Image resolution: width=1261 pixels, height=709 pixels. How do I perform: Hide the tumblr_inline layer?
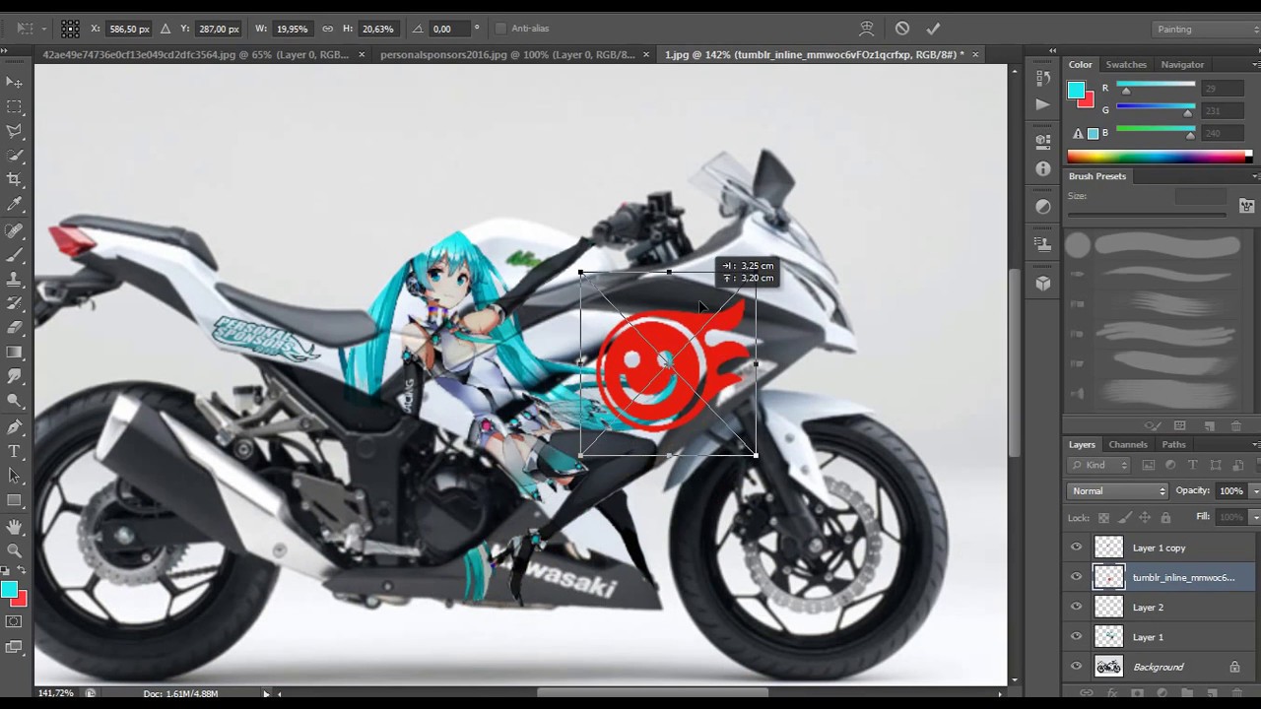point(1076,577)
